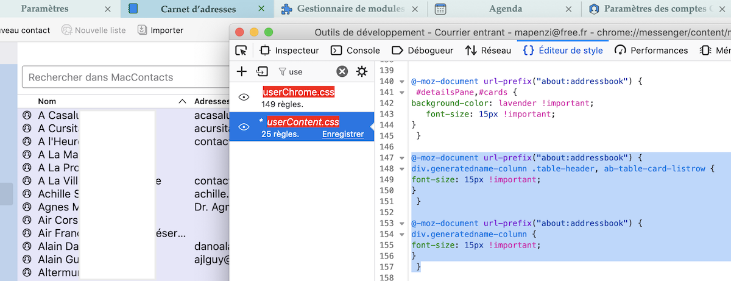Click the Mémoire chip icon
The image size is (731, 281).
[x=705, y=51]
